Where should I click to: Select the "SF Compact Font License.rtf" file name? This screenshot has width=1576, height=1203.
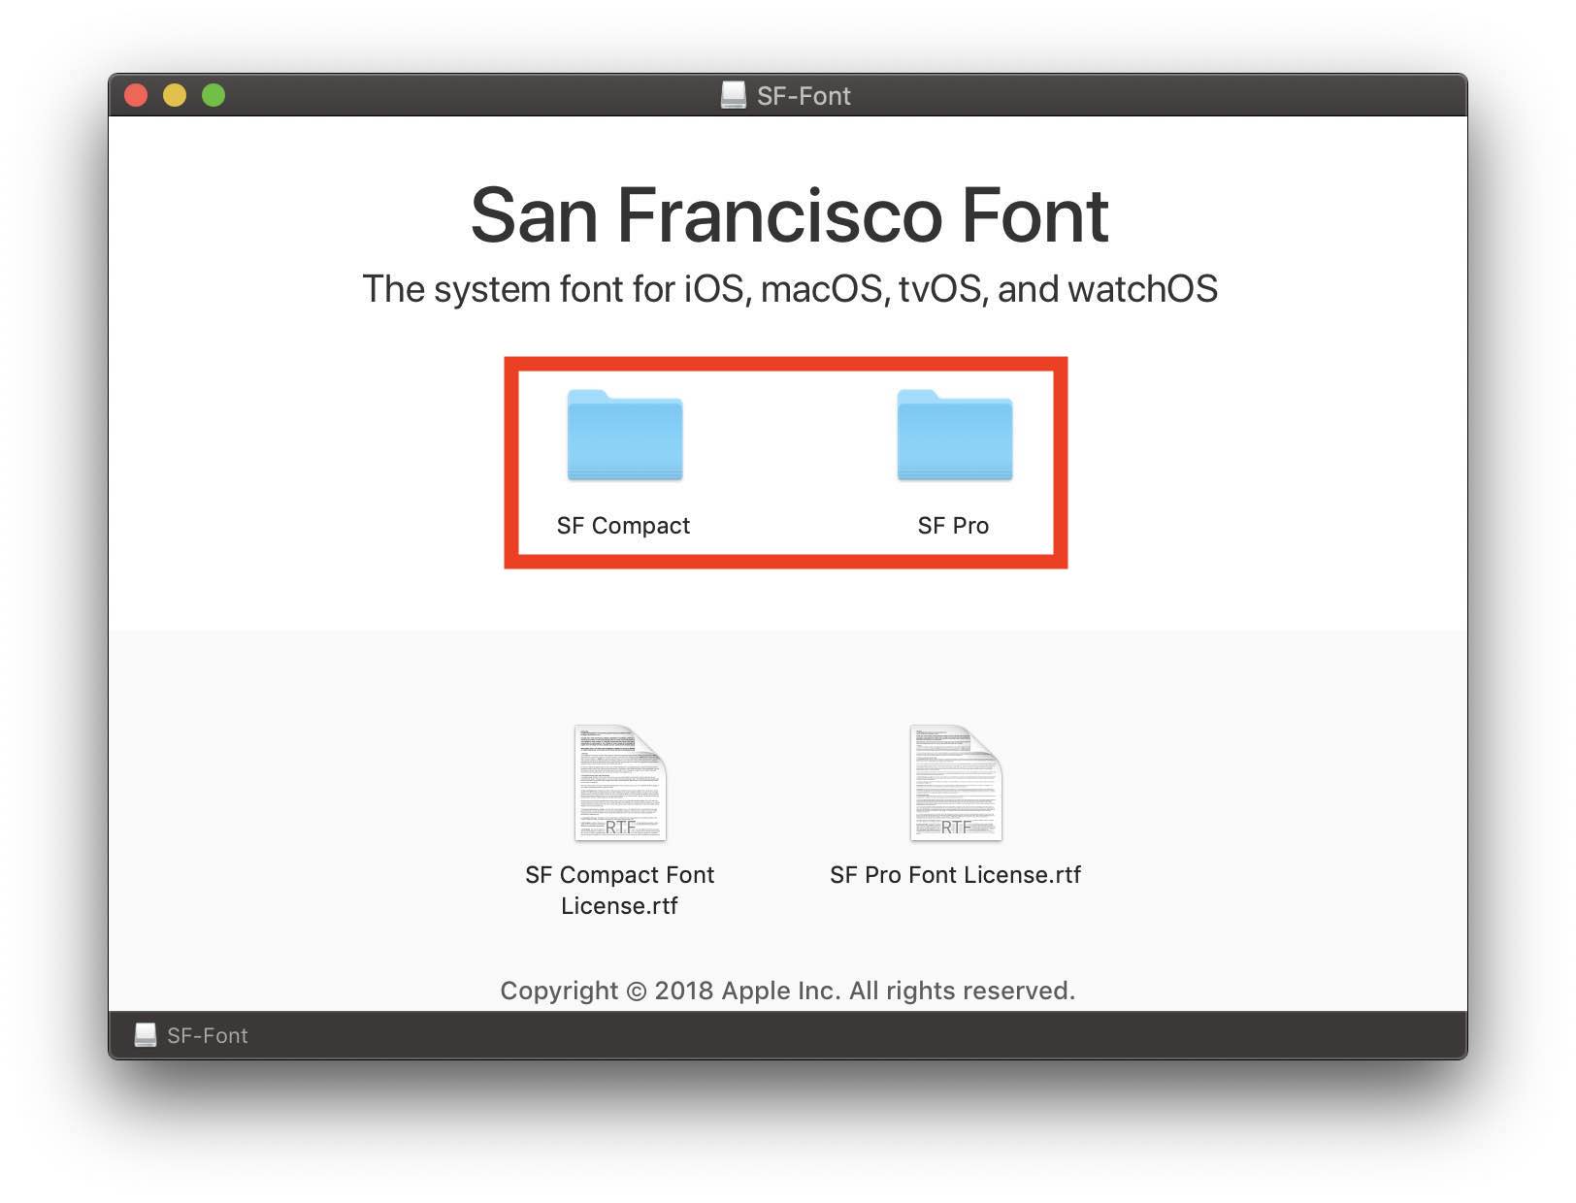pos(620,890)
